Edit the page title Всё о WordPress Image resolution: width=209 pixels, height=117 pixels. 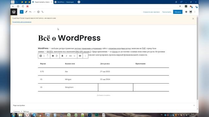click(x=69, y=38)
